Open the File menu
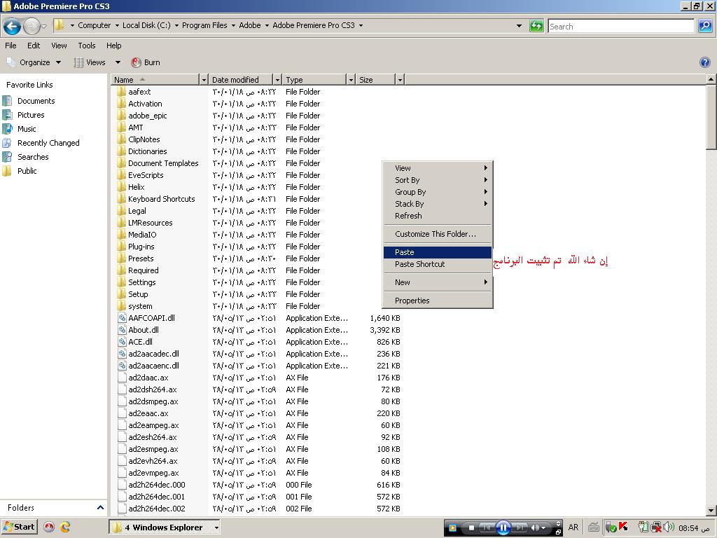 [11, 46]
